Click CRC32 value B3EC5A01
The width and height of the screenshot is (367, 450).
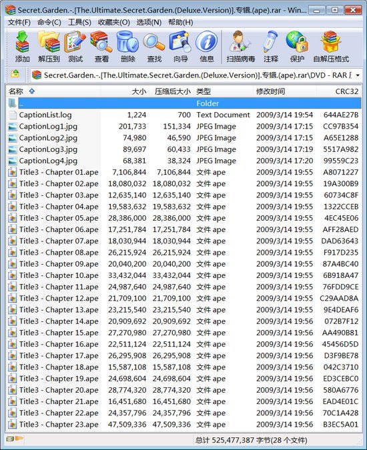pos(340,424)
